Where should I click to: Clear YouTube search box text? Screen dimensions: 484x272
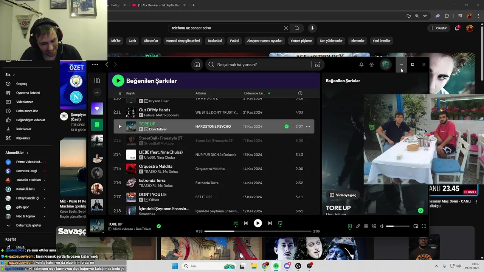[x=286, y=28]
